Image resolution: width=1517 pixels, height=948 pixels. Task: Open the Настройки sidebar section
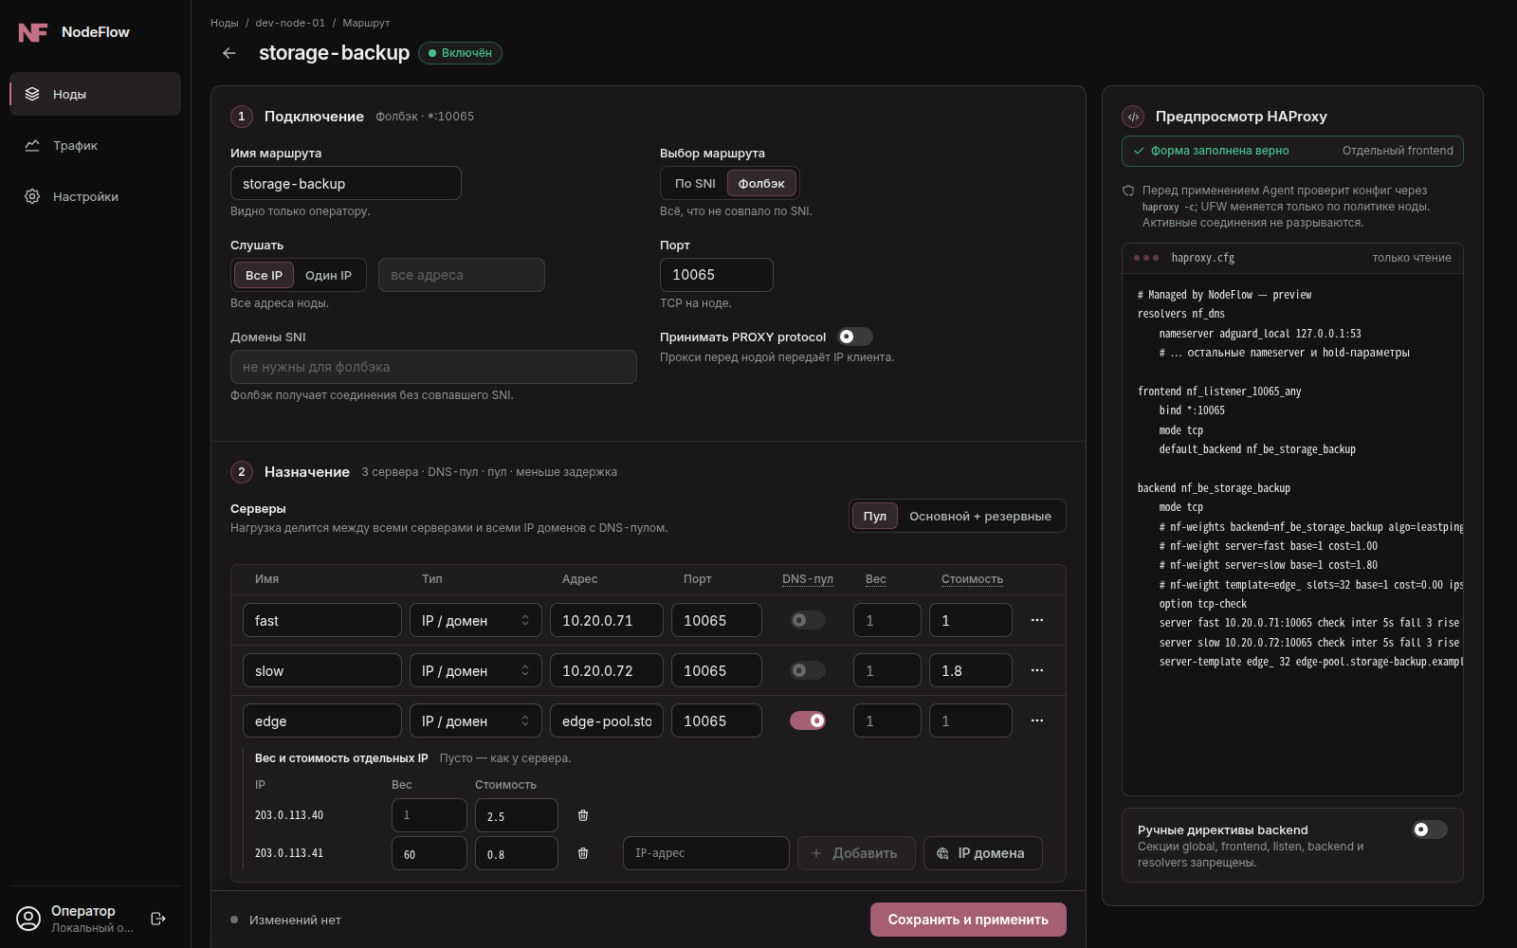95,196
